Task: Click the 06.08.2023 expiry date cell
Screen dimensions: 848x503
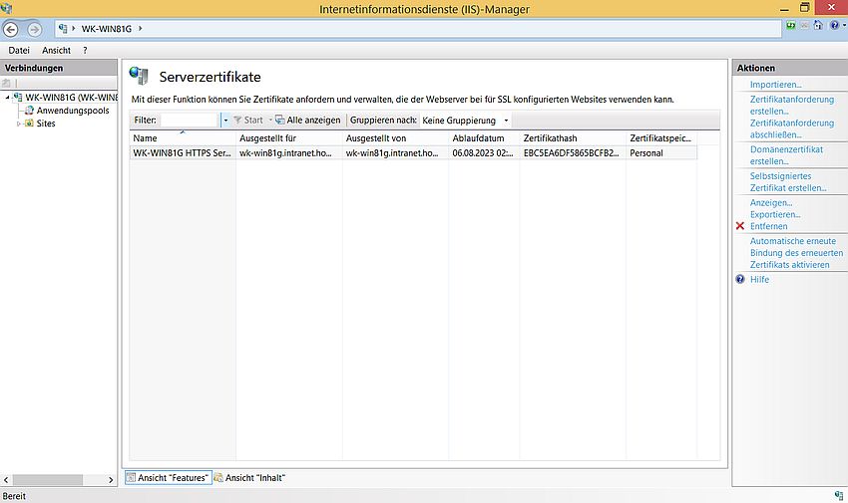Action: [x=484, y=152]
